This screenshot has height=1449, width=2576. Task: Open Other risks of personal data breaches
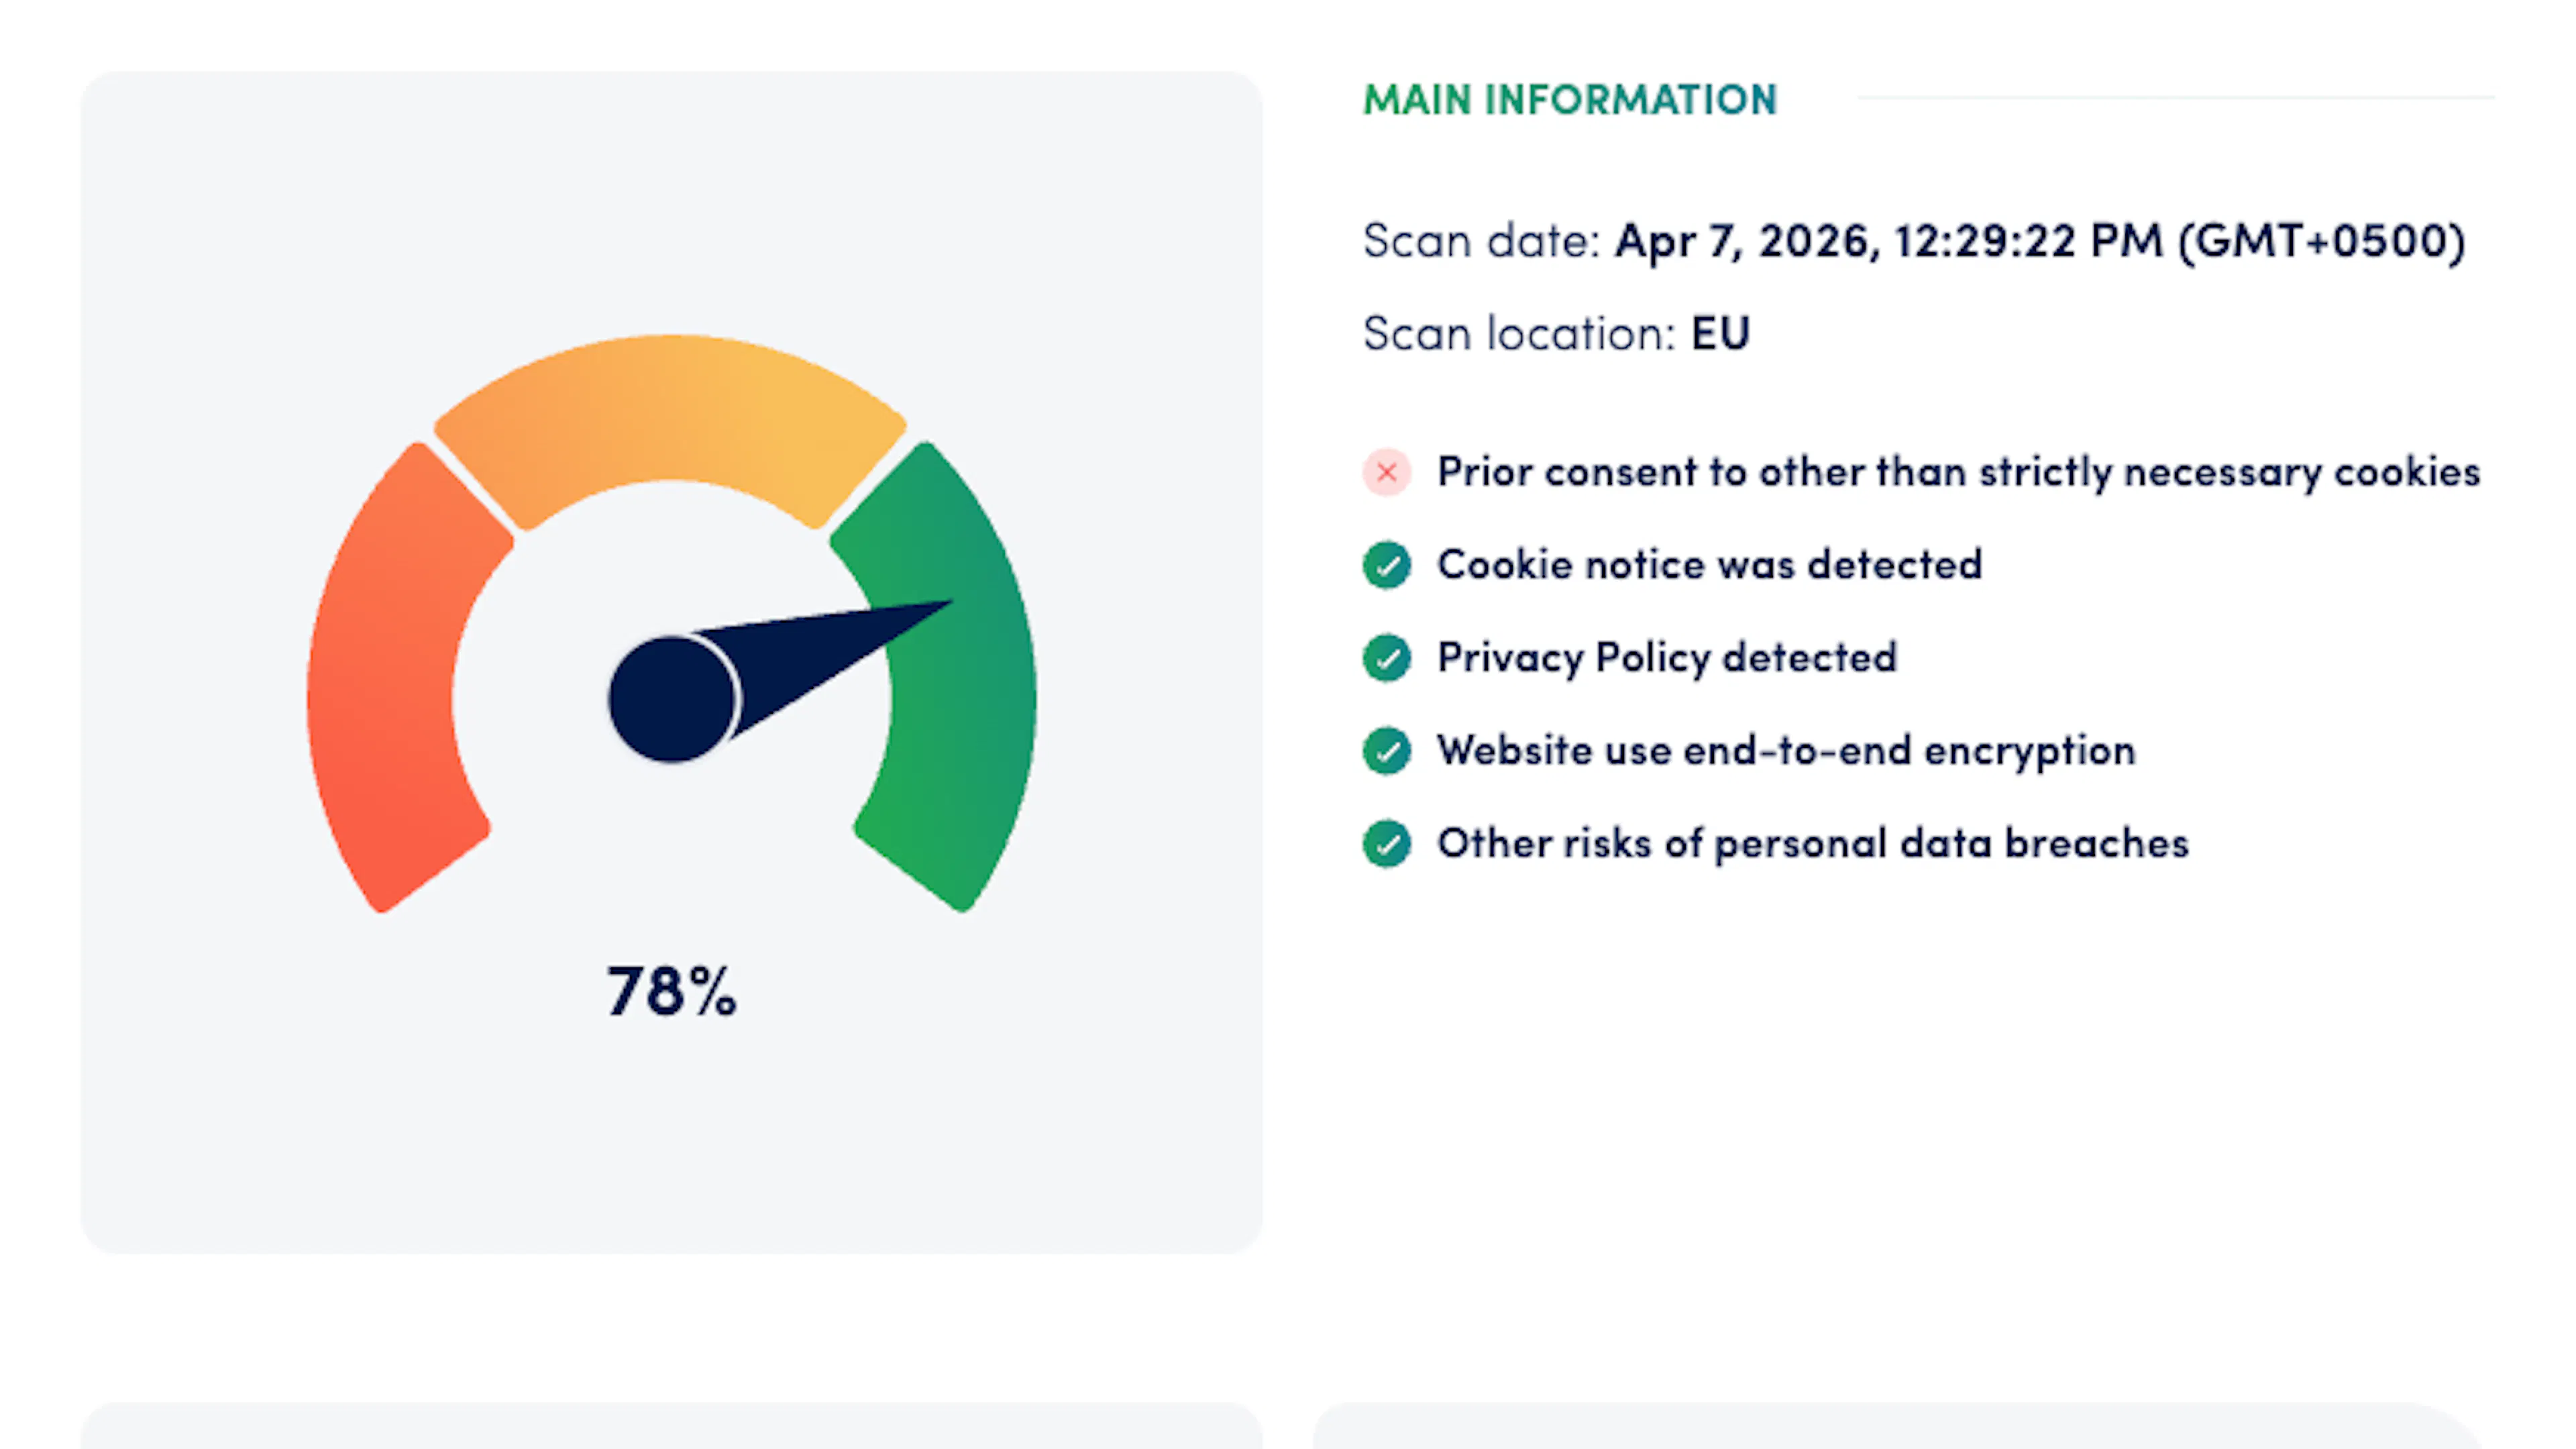tap(1813, 844)
